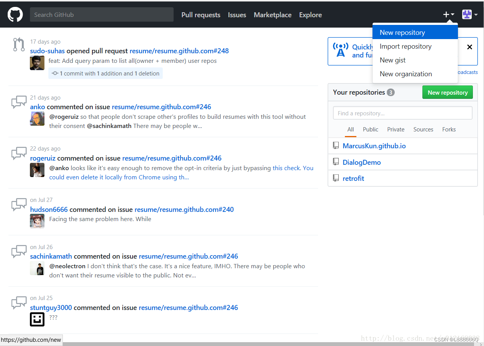
Task: Choose New organization in the dropdown
Action: [415, 74]
